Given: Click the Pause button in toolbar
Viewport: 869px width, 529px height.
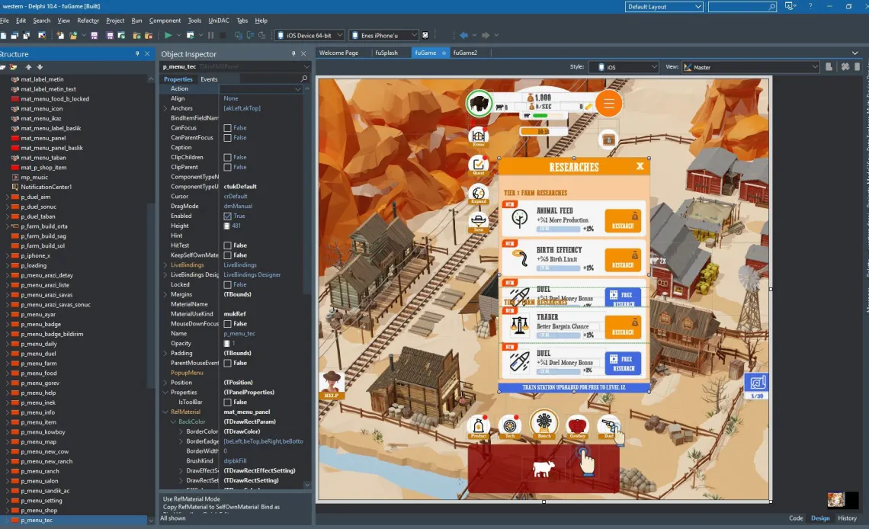Looking at the screenshot, I should pos(210,36).
